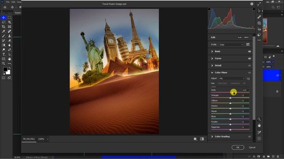Image resolution: width=284 pixels, height=159 pixels.
Task: Switch to the Hue tab
Action: tap(213, 83)
